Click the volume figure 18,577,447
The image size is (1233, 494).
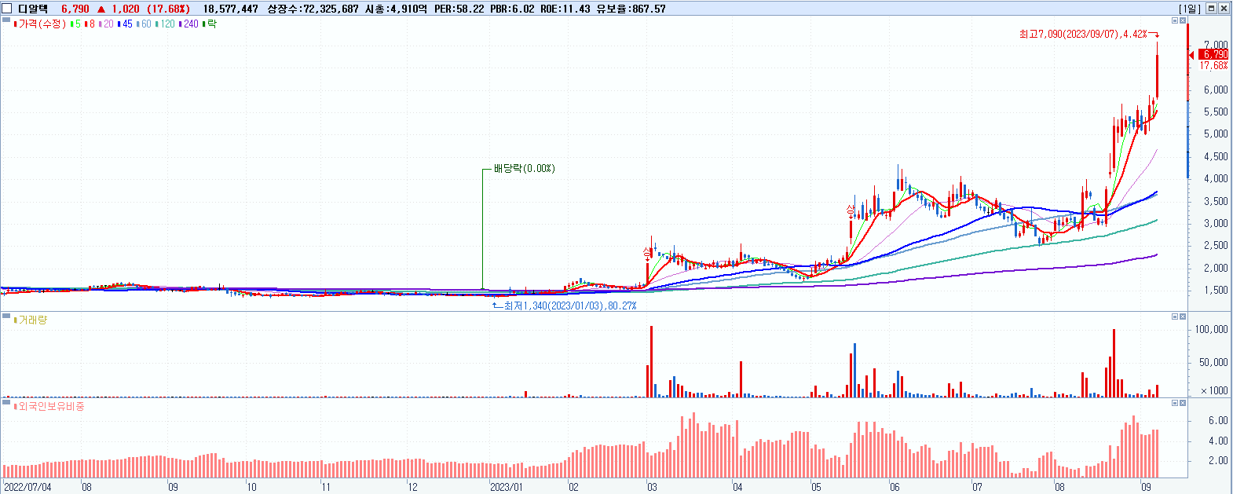coord(230,9)
